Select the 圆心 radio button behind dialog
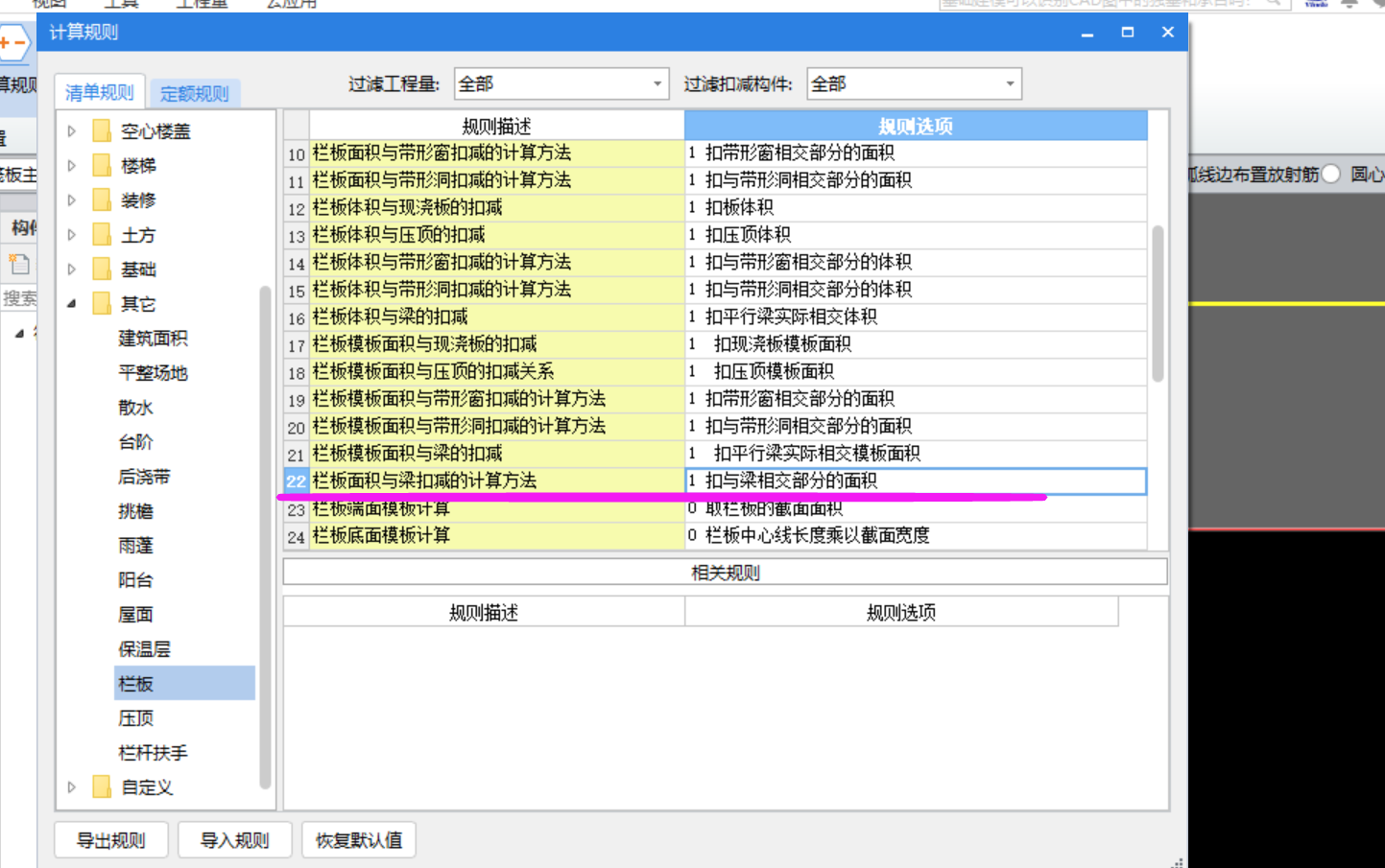The image size is (1385, 868). (1331, 175)
